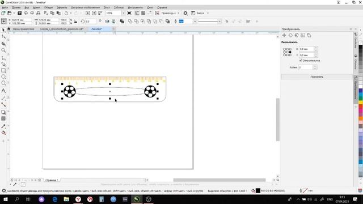Expand the Undo history arrow
Viewport: 363px width, 204px height.
(x=70, y=13)
